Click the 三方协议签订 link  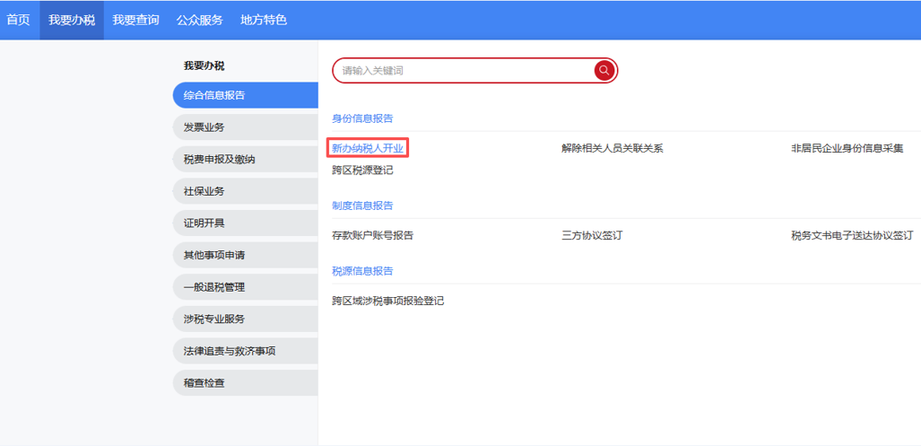tap(592, 236)
